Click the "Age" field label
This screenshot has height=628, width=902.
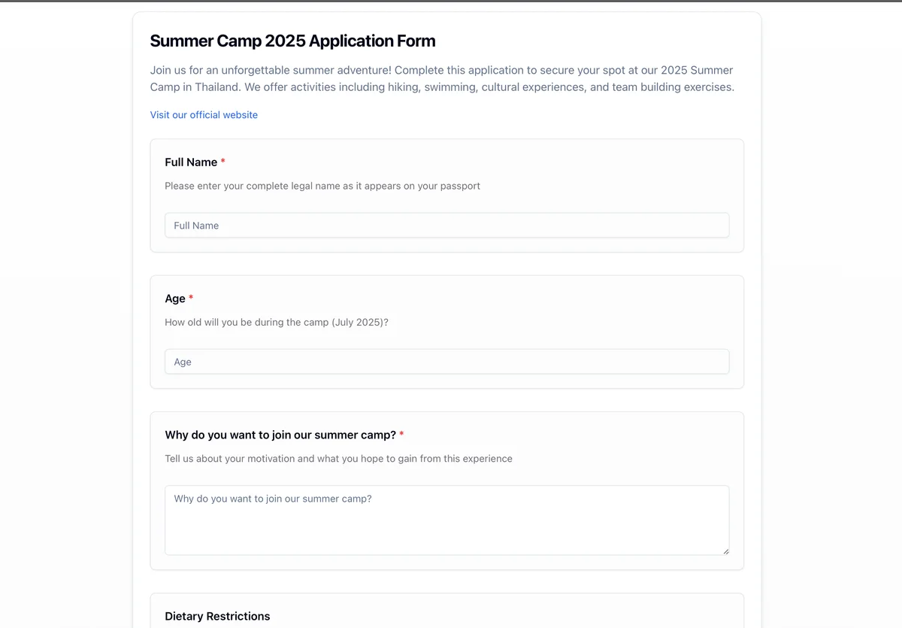click(175, 299)
